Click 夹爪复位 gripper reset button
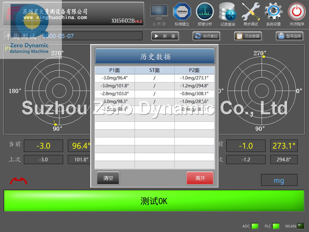309x232 pixels. (x=206, y=36)
